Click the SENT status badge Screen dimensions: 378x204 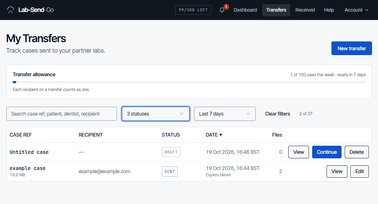pos(170,171)
